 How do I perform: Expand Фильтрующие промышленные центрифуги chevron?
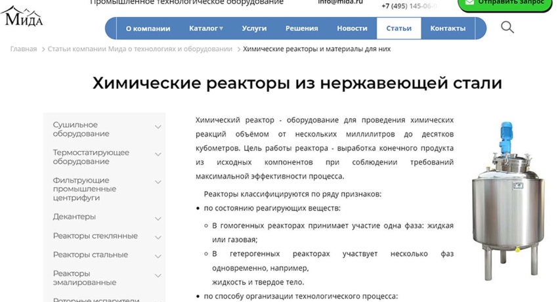point(158,182)
